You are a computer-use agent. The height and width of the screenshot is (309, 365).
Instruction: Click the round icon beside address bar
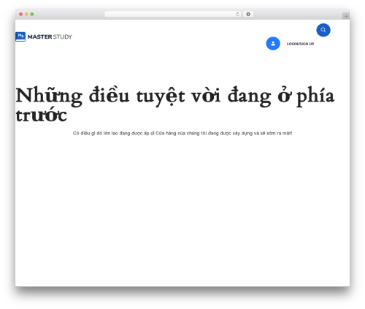[248, 15]
